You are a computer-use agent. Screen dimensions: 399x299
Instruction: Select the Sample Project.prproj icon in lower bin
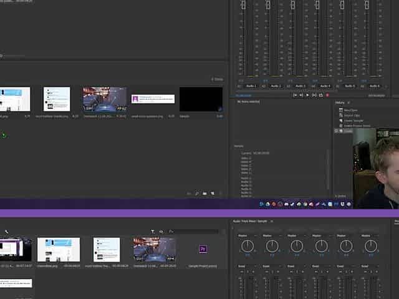203,249
